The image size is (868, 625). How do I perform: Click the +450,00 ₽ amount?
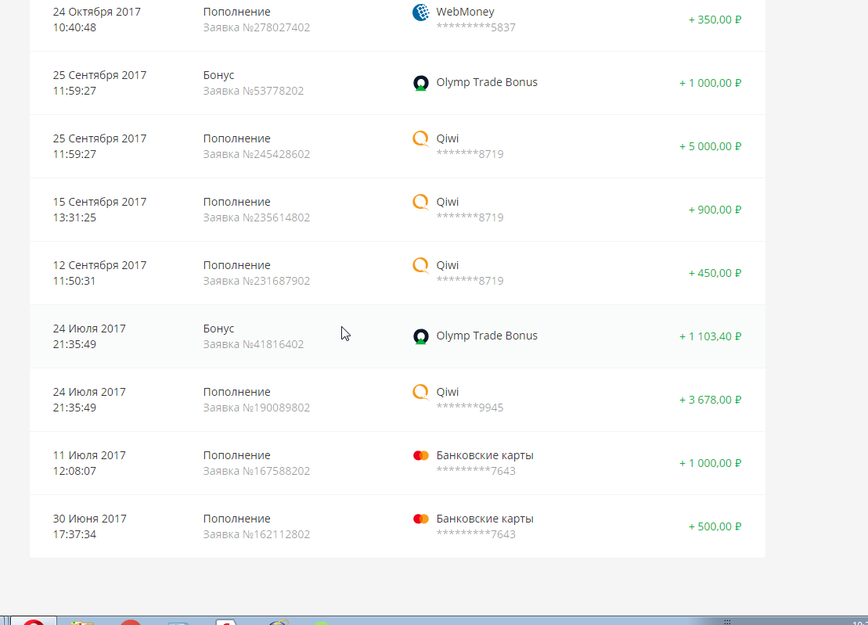coord(715,273)
